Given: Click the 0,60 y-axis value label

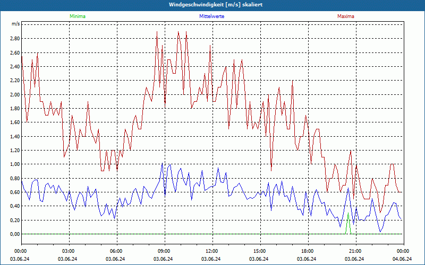Looking at the screenshot, I should (x=14, y=192).
